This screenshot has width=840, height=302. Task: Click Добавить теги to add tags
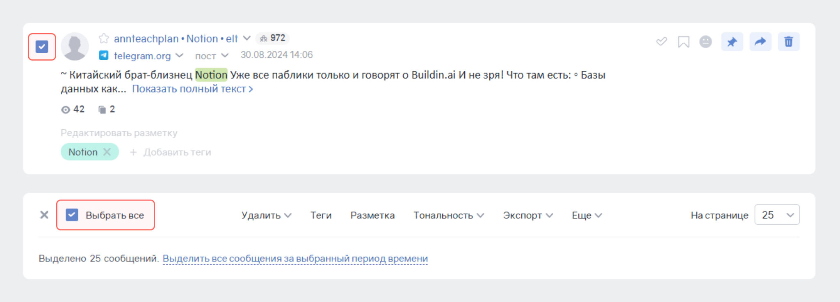pos(177,152)
